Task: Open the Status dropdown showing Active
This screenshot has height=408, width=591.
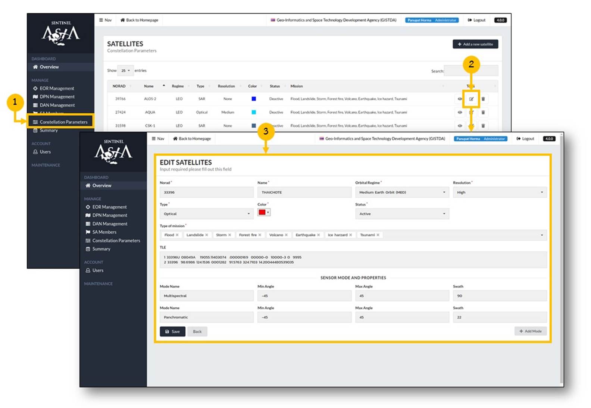Action: [x=401, y=214]
